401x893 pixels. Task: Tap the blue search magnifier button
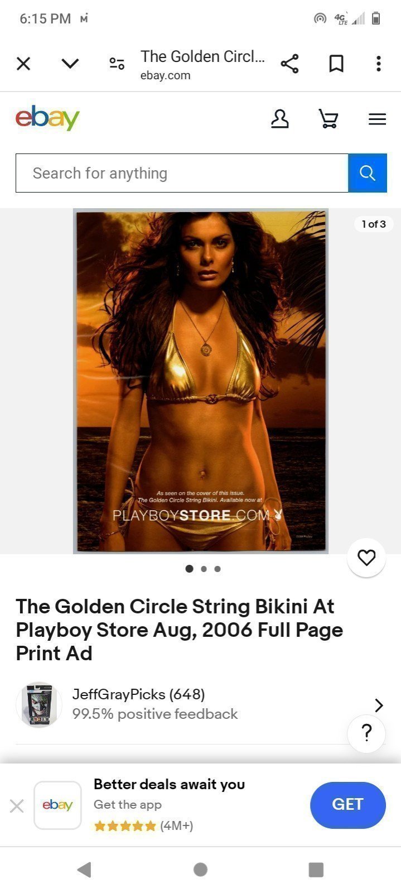(x=368, y=173)
